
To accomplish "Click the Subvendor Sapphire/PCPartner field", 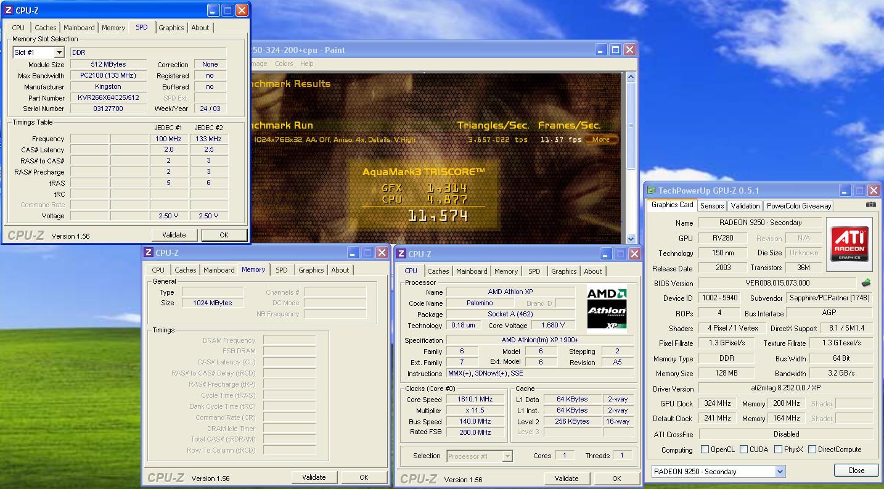I will [x=830, y=298].
